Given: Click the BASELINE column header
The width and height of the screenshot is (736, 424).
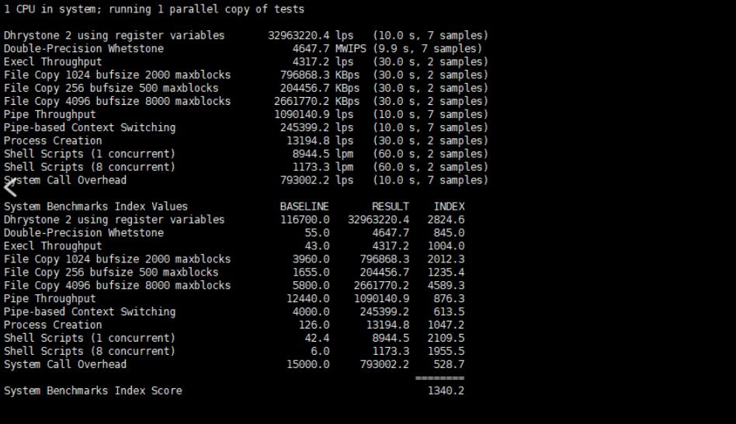Looking at the screenshot, I should click(x=304, y=207).
